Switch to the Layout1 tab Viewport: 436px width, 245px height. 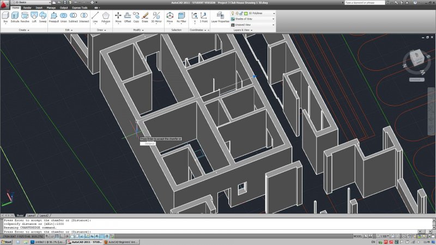tap(31, 216)
